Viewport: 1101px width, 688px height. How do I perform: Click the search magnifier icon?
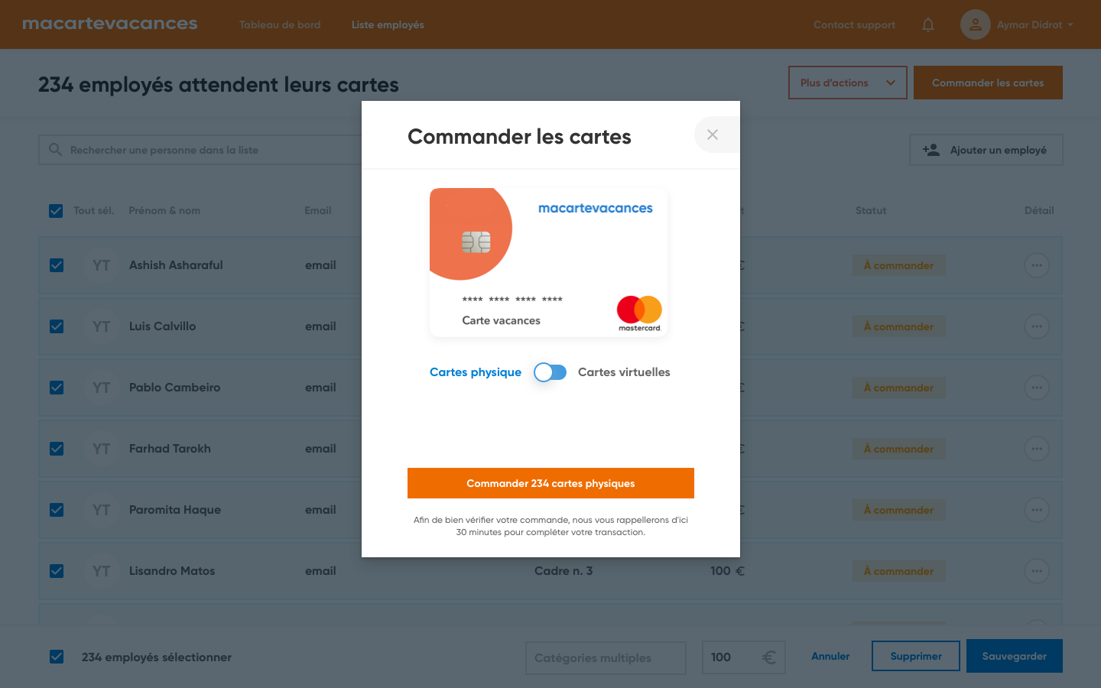pos(55,149)
